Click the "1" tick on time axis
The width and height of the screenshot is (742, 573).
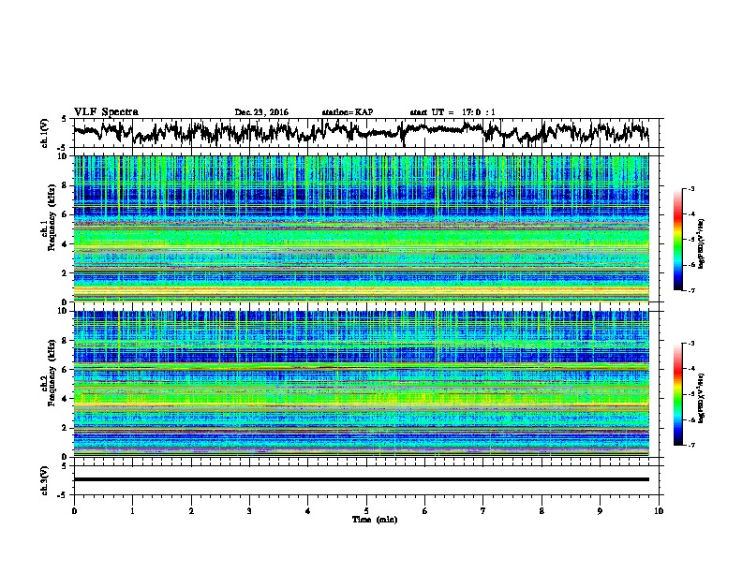click(x=132, y=511)
